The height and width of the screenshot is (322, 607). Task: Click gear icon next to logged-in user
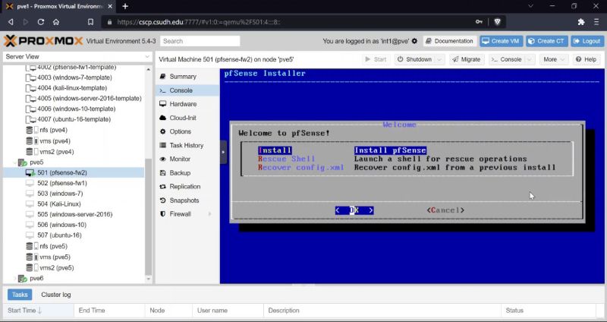coord(414,41)
